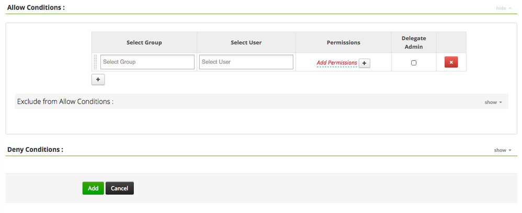This screenshot has height=213, width=522.
Task: Click the Add Permissions link
Action: pyautogui.click(x=337, y=63)
